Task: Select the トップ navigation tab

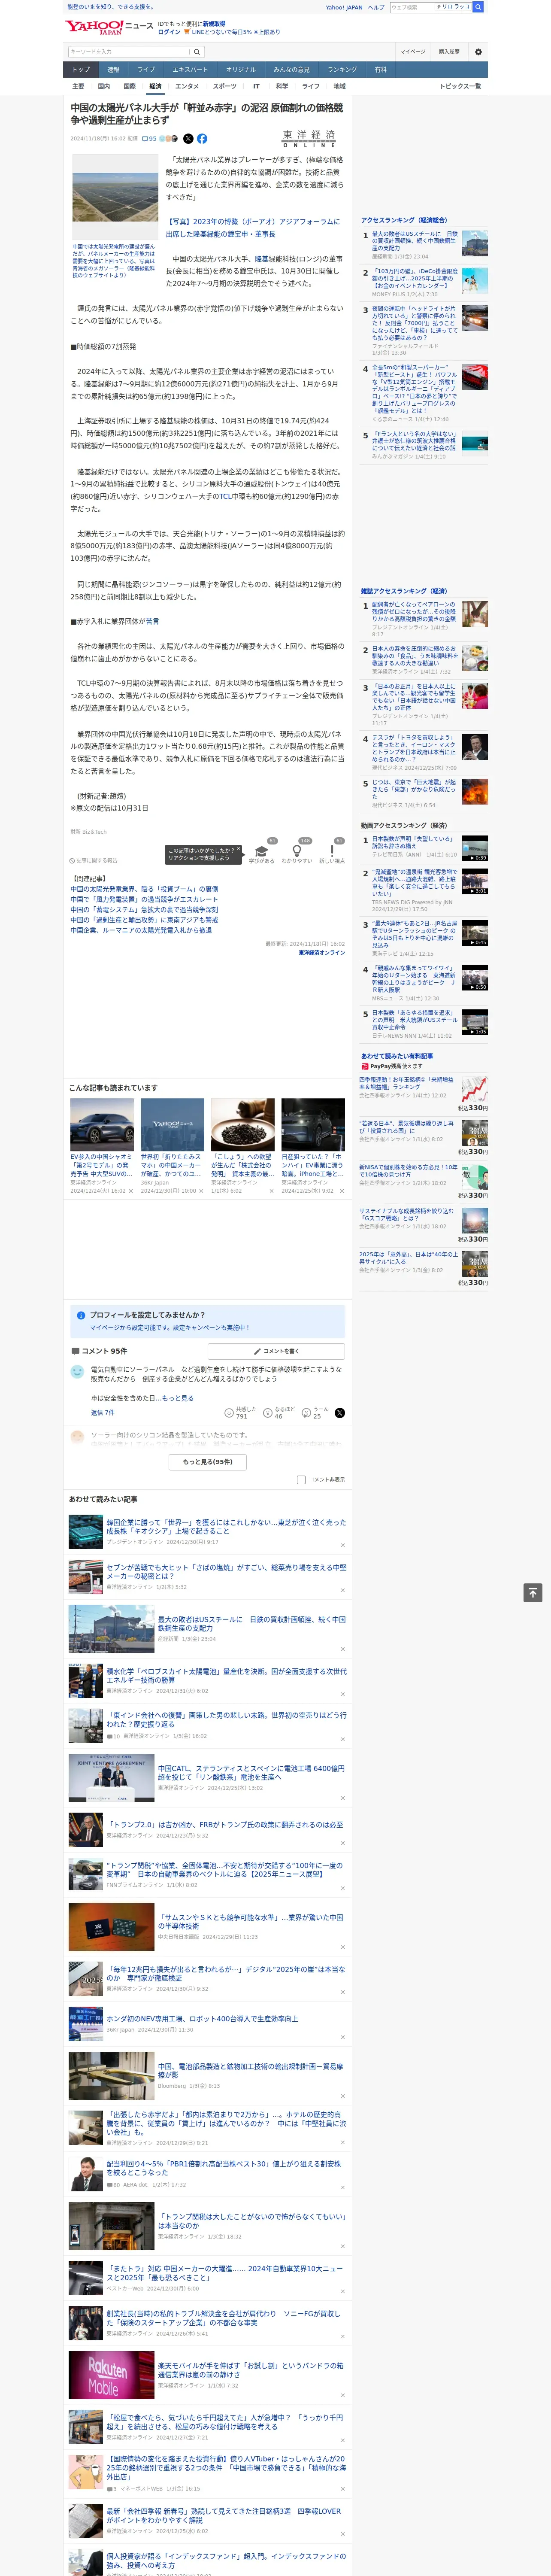Action: (81, 70)
